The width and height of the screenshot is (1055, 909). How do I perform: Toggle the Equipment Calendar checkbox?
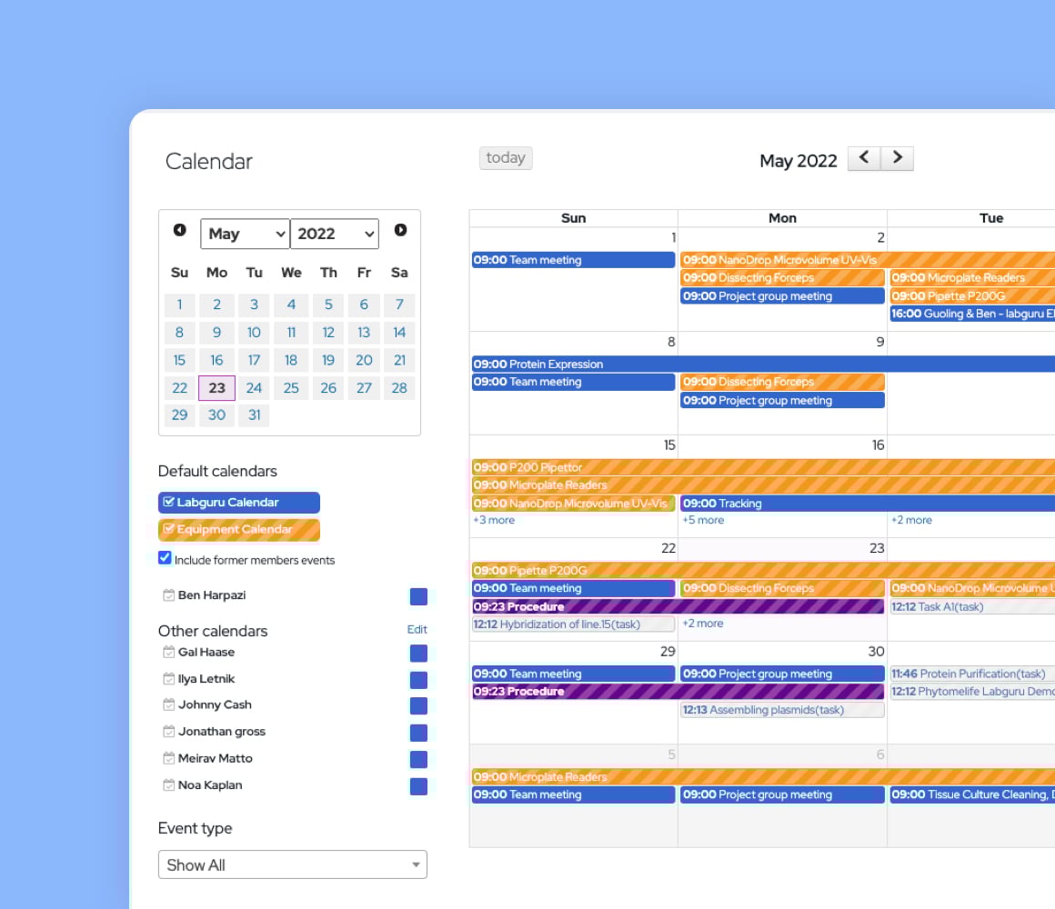168,529
